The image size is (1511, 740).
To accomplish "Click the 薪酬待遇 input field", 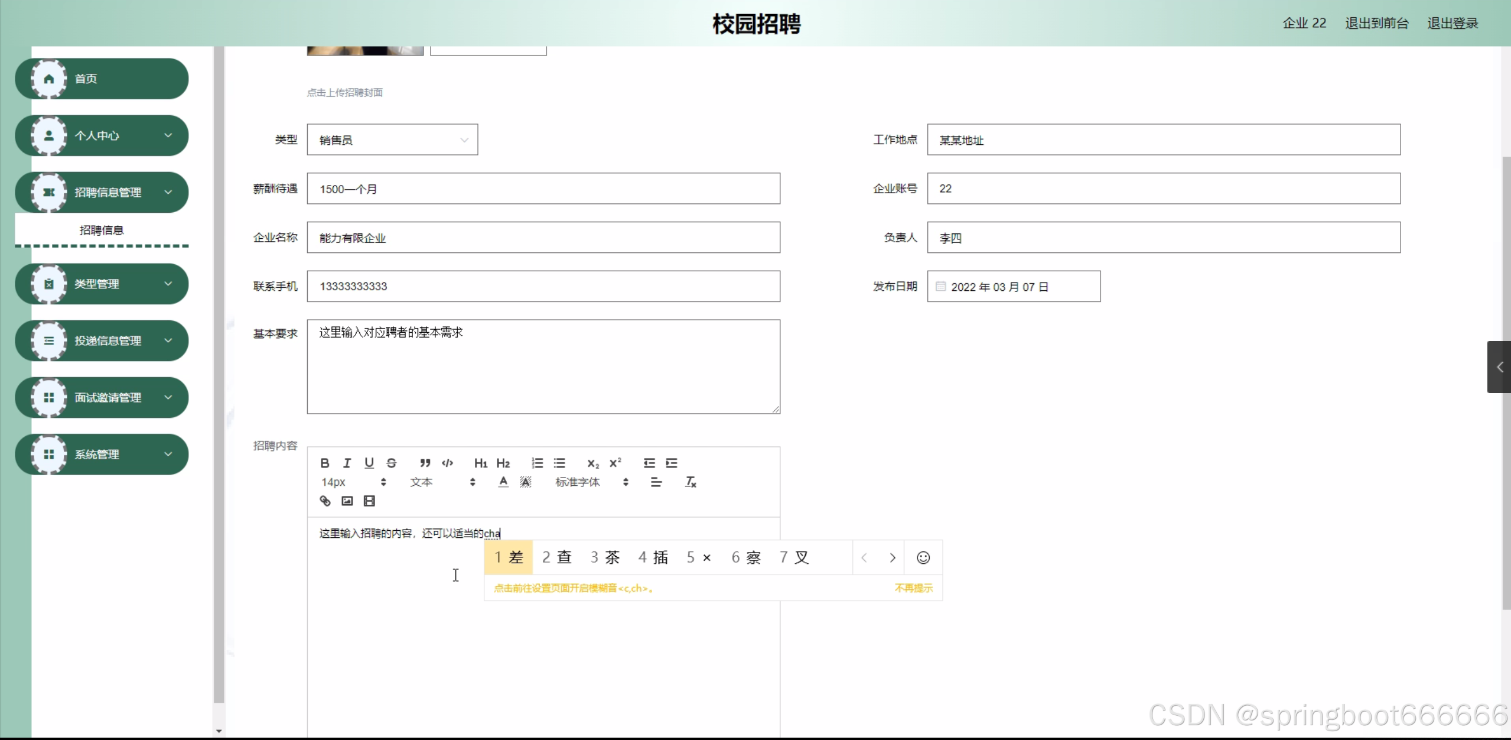I will tap(543, 189).
